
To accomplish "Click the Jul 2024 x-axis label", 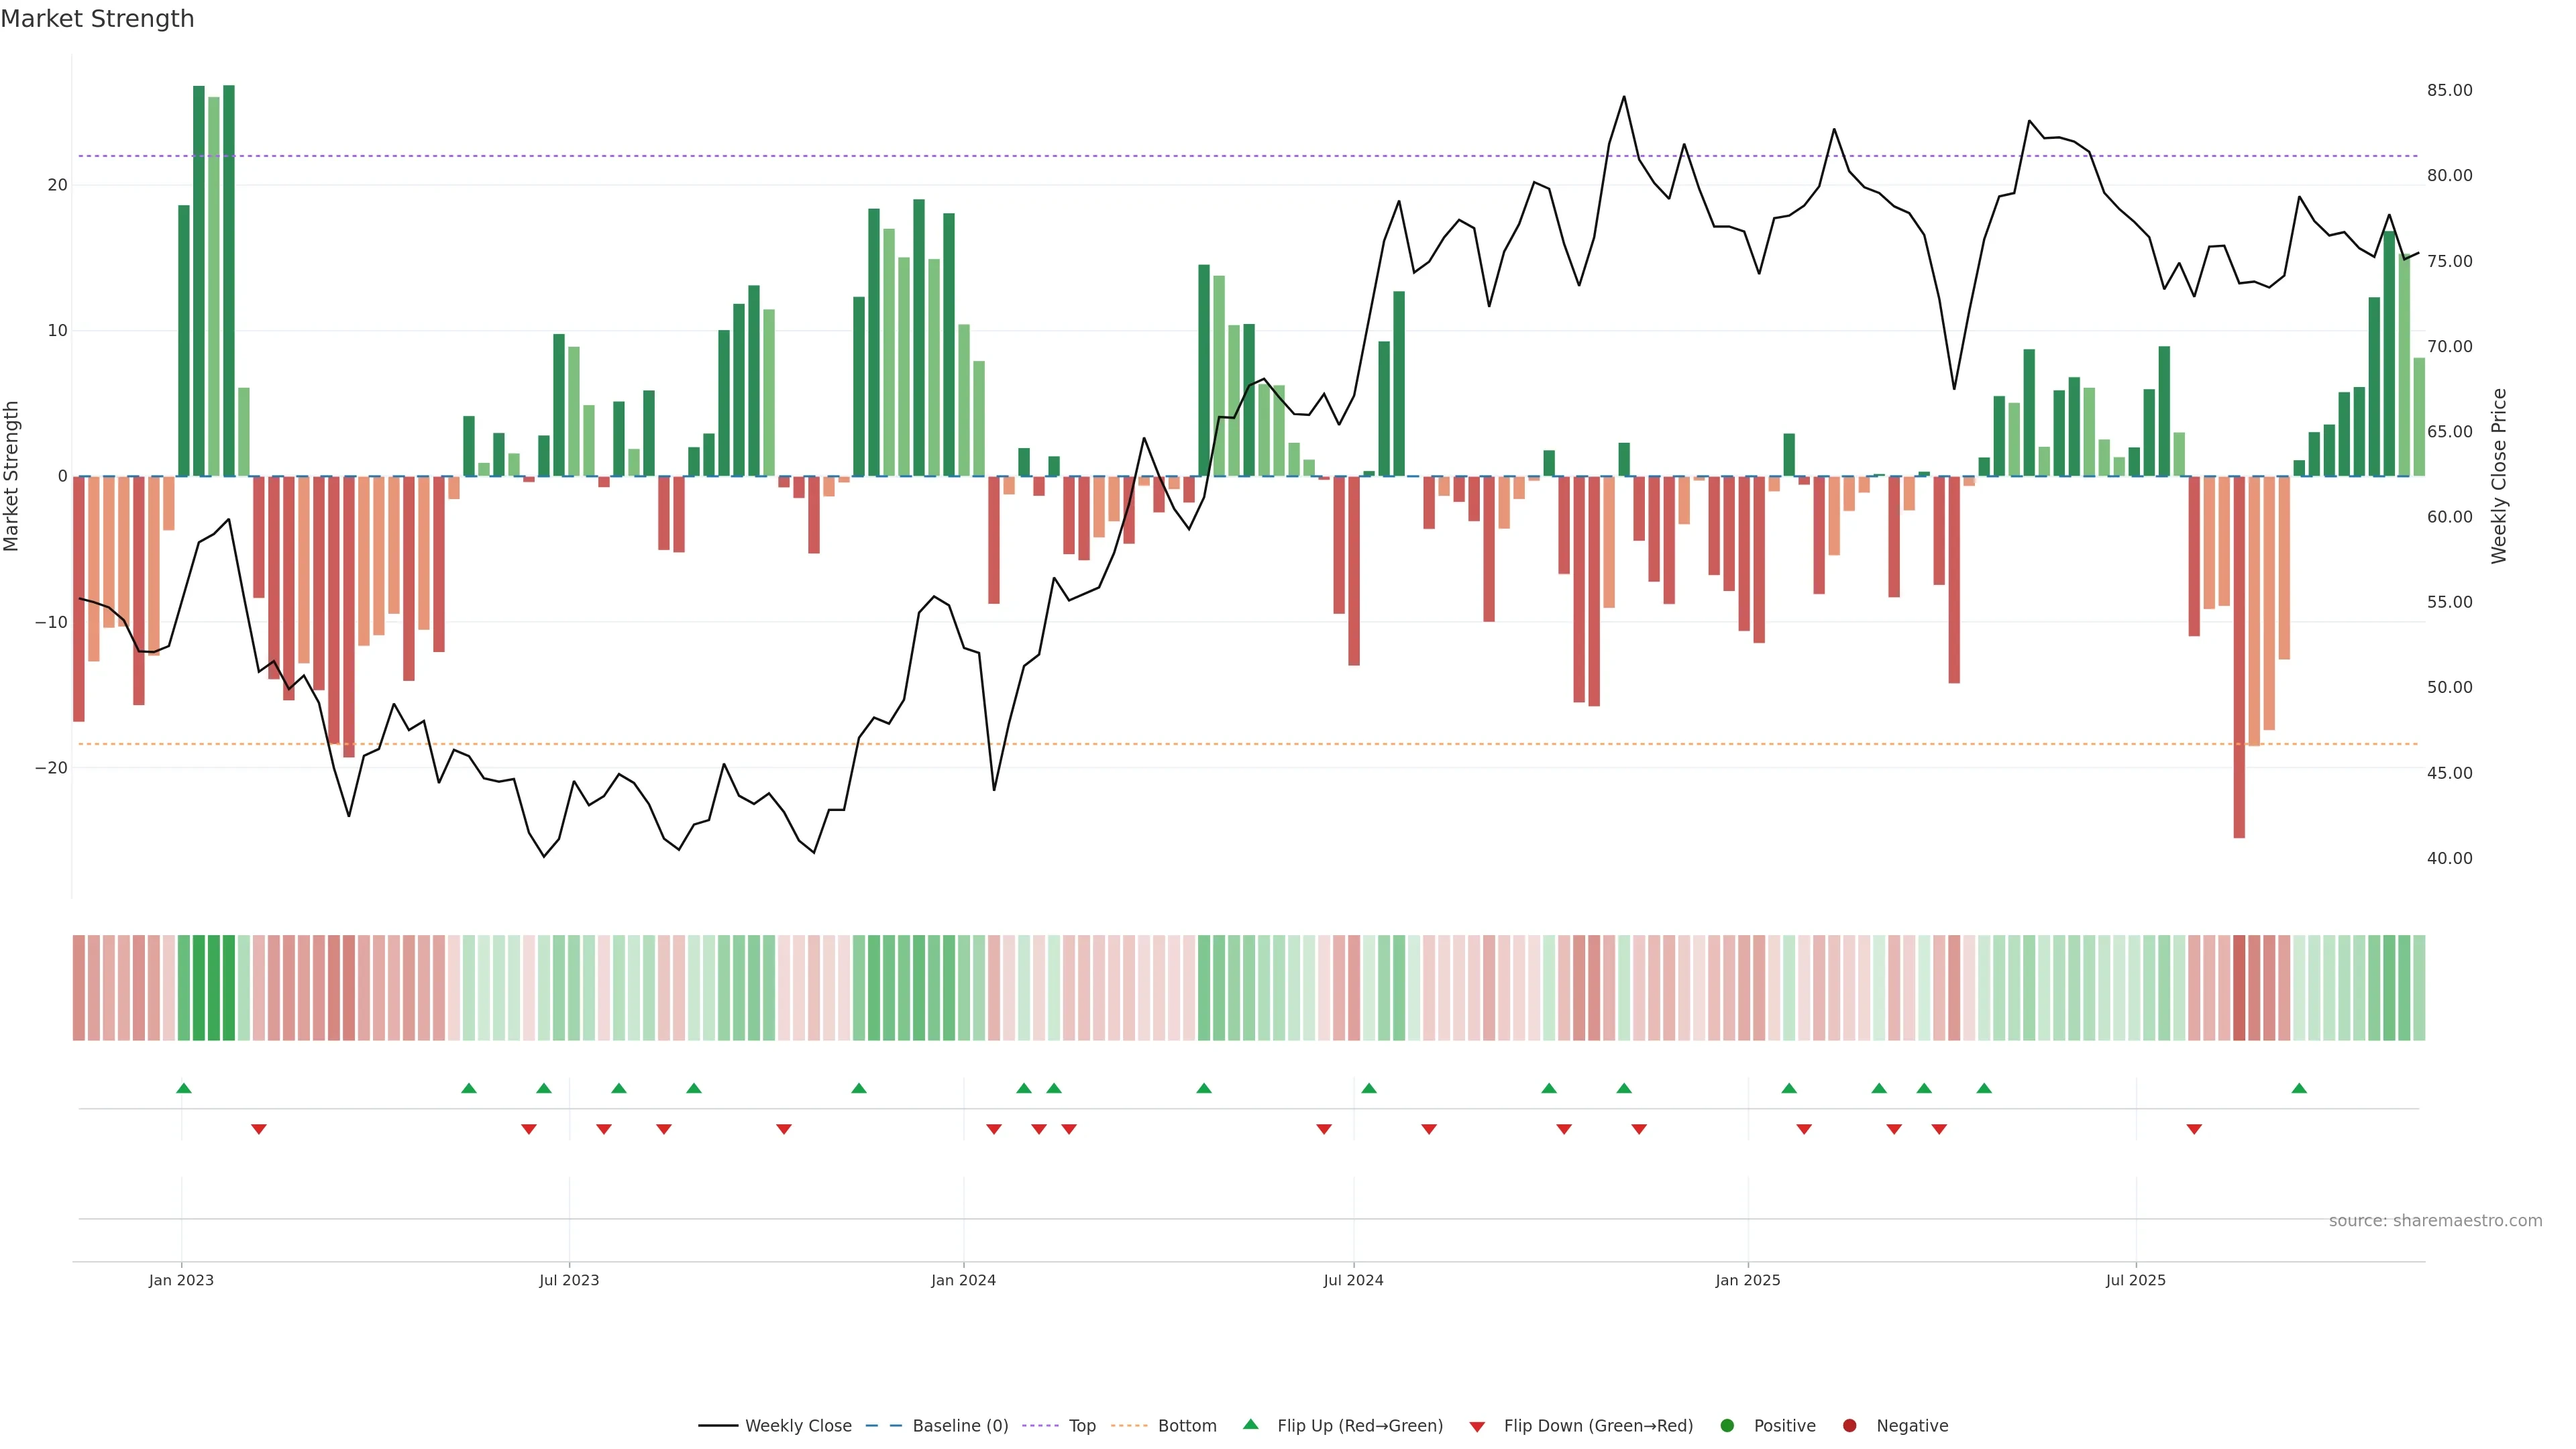I will [1353, 1280].
